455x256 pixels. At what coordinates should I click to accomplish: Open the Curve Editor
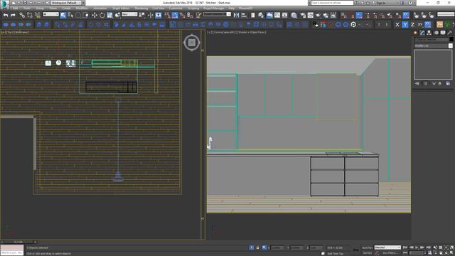[x=277, y=15]
